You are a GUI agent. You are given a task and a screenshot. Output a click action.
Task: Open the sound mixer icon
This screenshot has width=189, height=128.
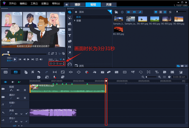94,72
